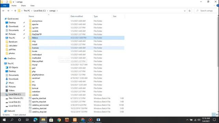Go back with the Back arrow

coord(3,11)
